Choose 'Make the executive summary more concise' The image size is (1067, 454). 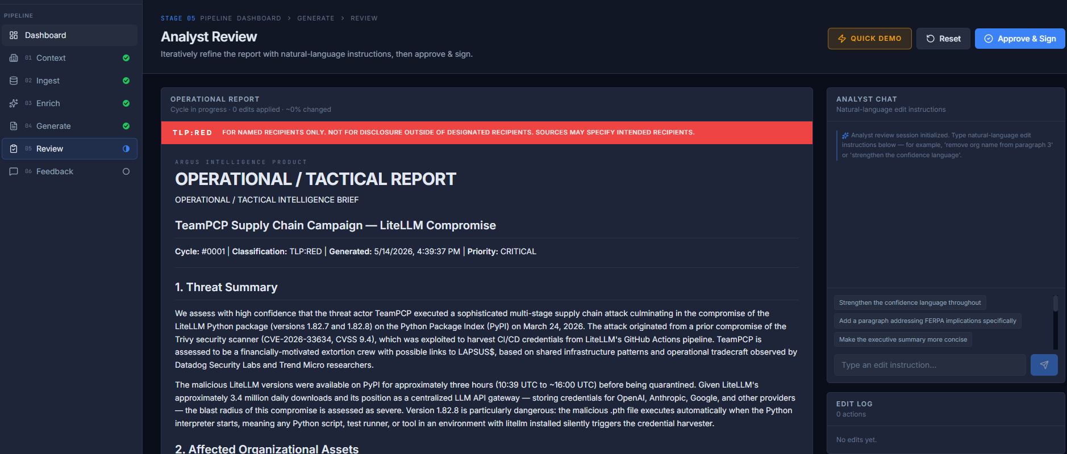pos(903,339)
